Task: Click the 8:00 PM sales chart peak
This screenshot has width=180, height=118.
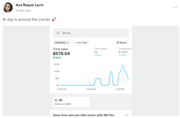Action: click(123, 65)
